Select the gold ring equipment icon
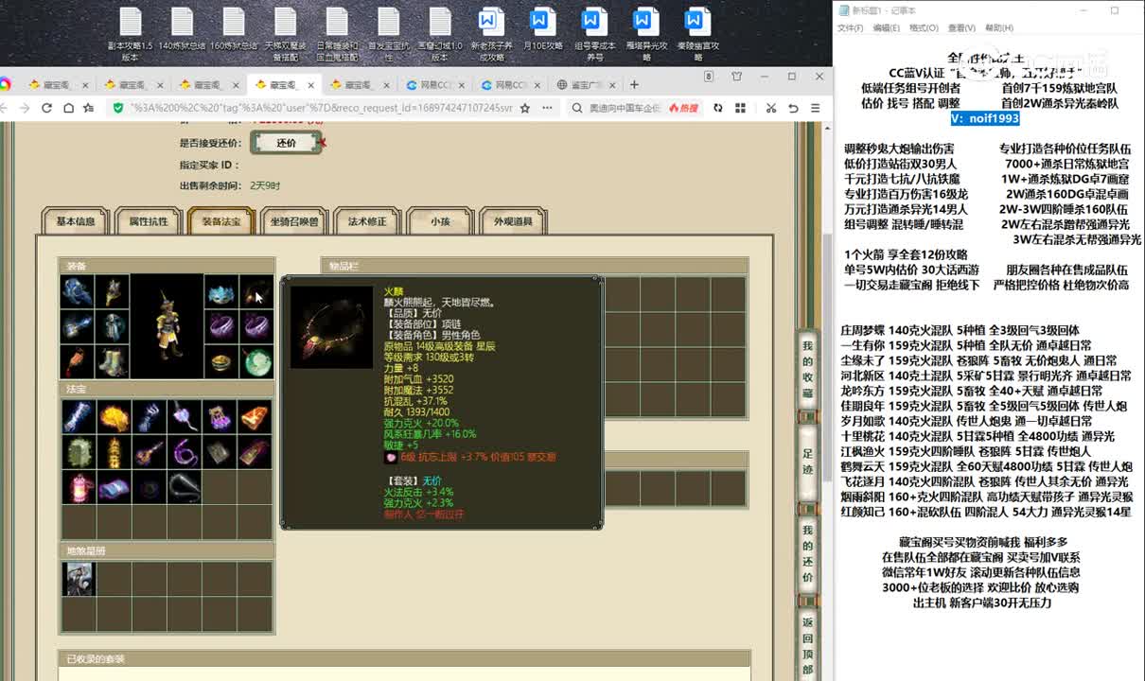The width and height of the screenshot is (1145, 681). [x=220, y=362]
